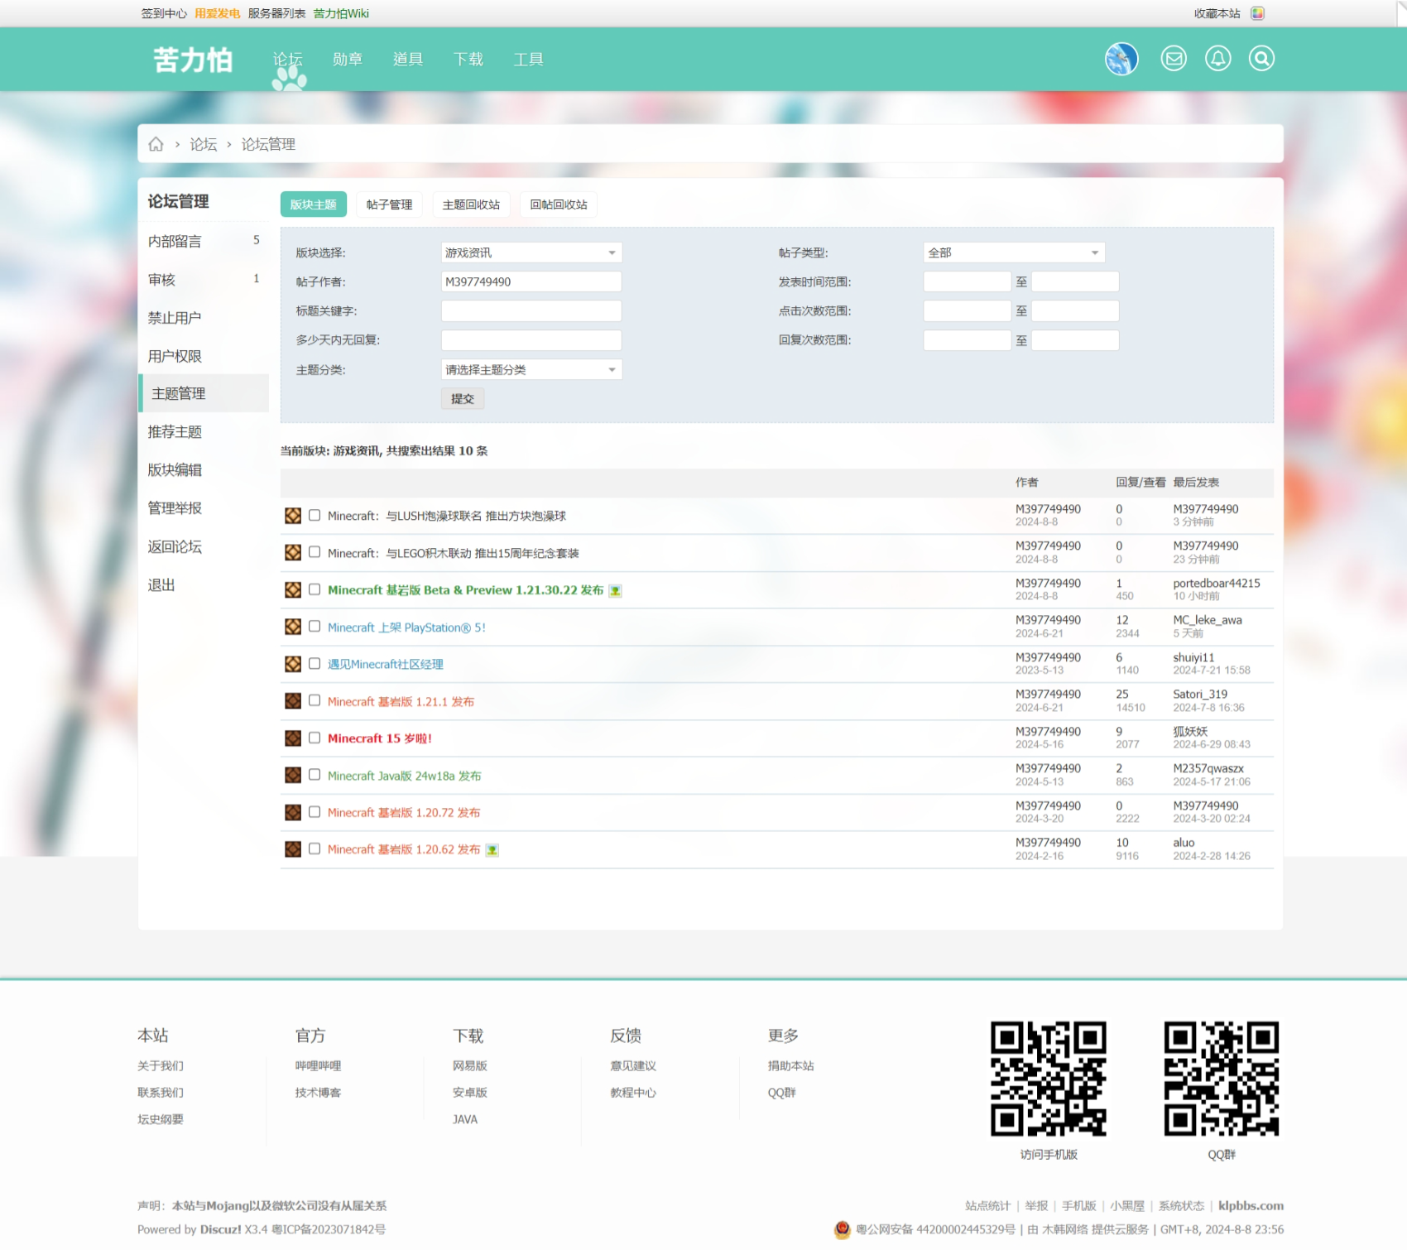Open thread Minecraft Java版 24w18a 发布
Screen dimensions: 1407x1250
point(404,776)
